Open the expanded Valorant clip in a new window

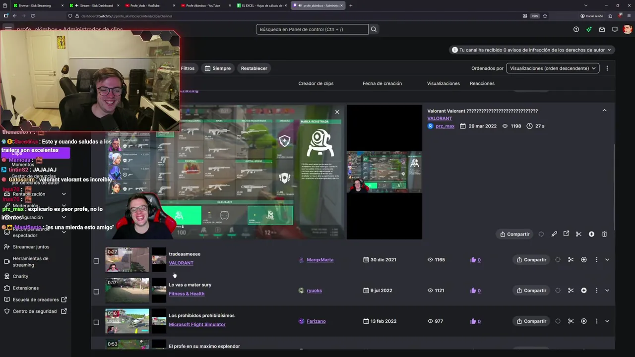pos(566,234)
